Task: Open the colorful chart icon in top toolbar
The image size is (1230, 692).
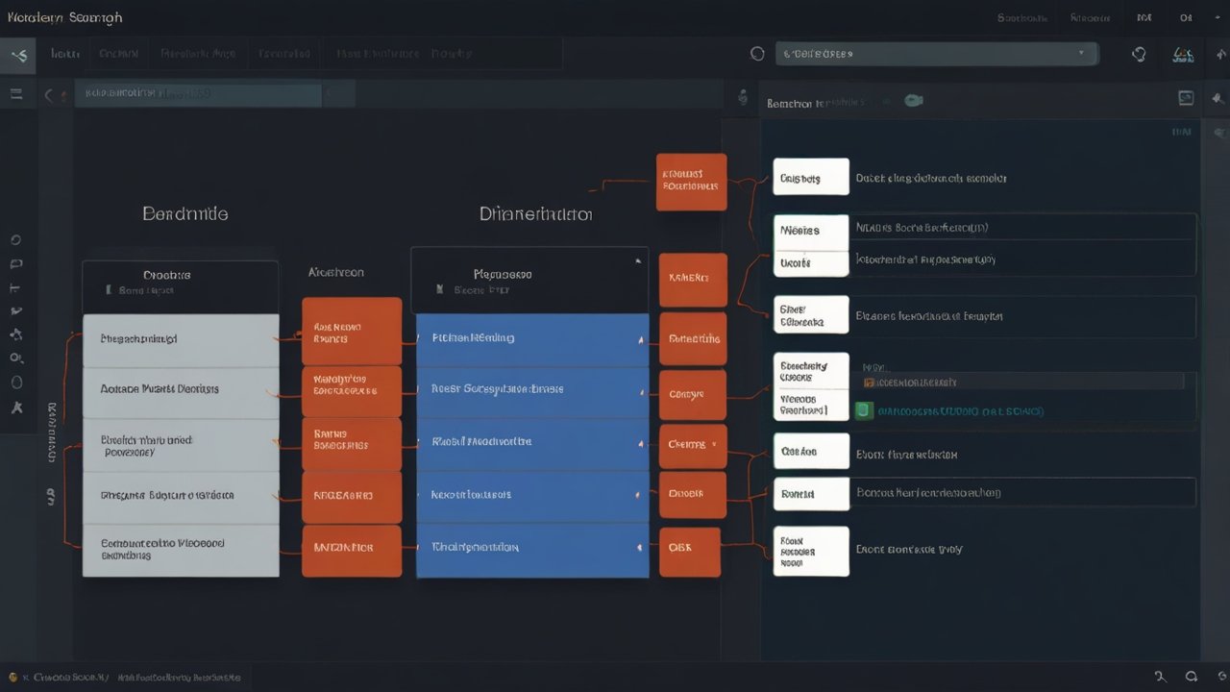Action: (x=1183, y=55)
